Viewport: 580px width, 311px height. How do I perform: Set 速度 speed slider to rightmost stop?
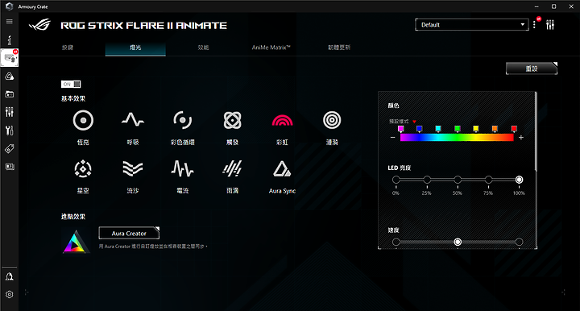[x=520, y=242]
